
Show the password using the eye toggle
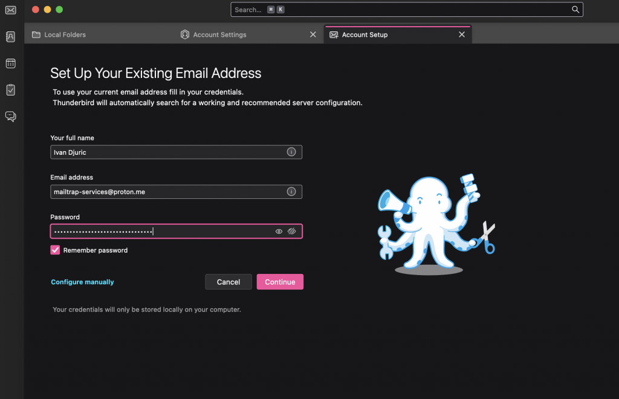278,231
